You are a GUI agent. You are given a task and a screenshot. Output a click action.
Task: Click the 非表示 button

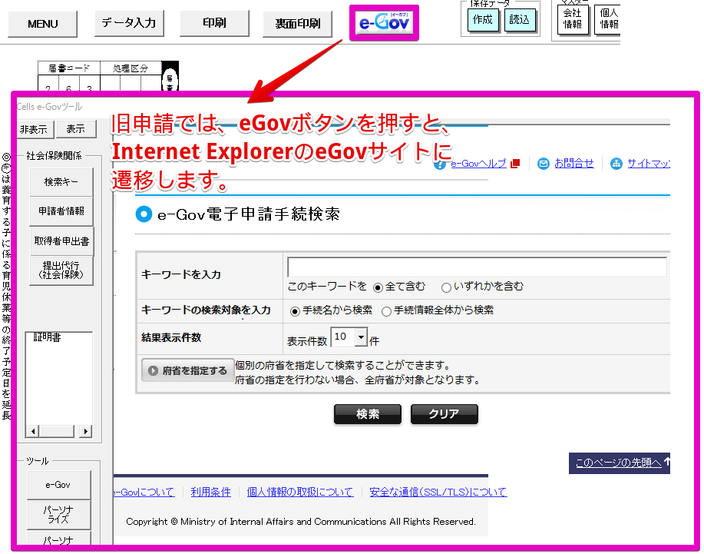pos(34,129)
